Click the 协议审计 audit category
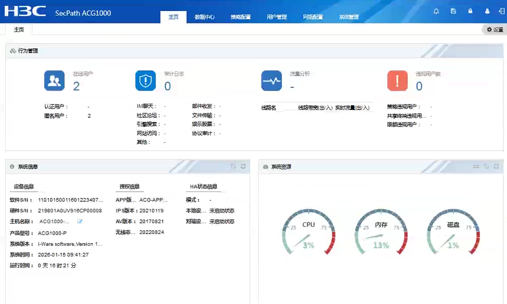The width and height of the screenshot is (507, 304). pyautogui.click(x=204, y=133)
